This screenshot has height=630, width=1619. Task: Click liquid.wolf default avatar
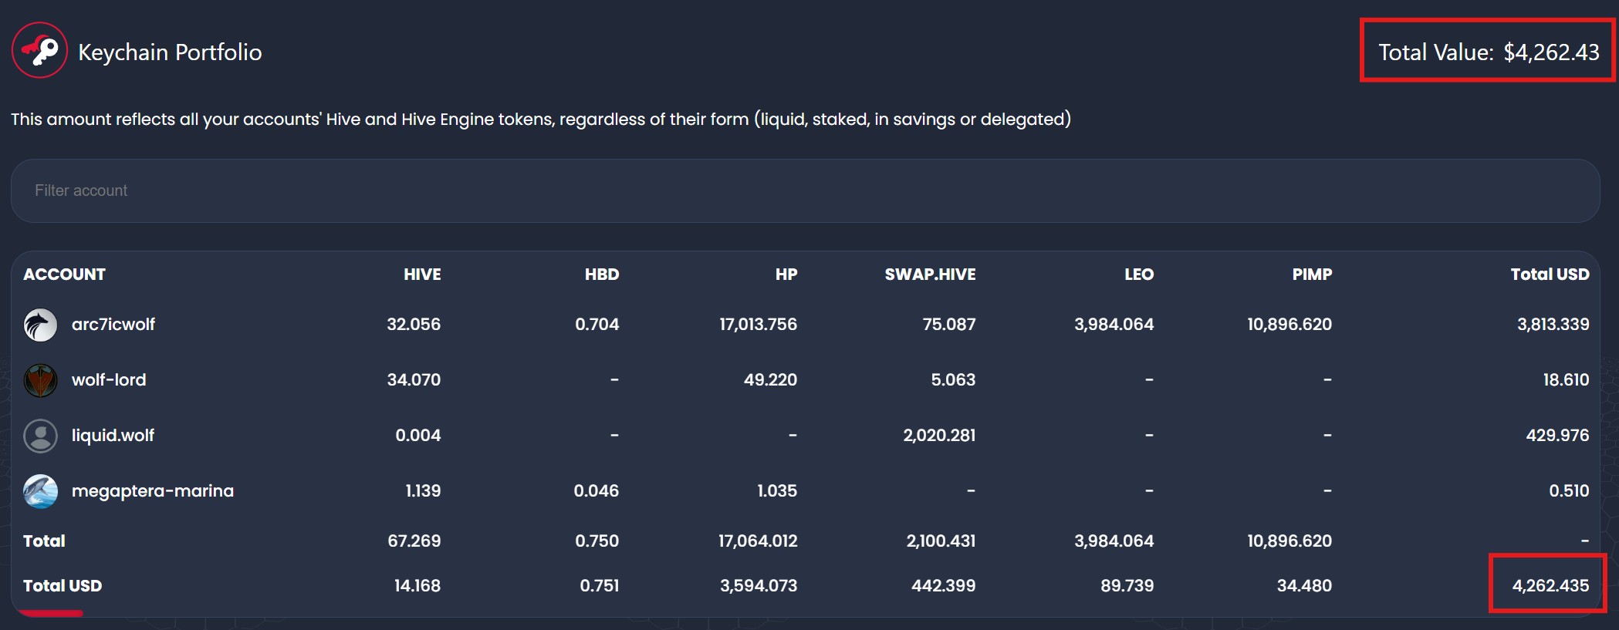(x=41, y=436)
